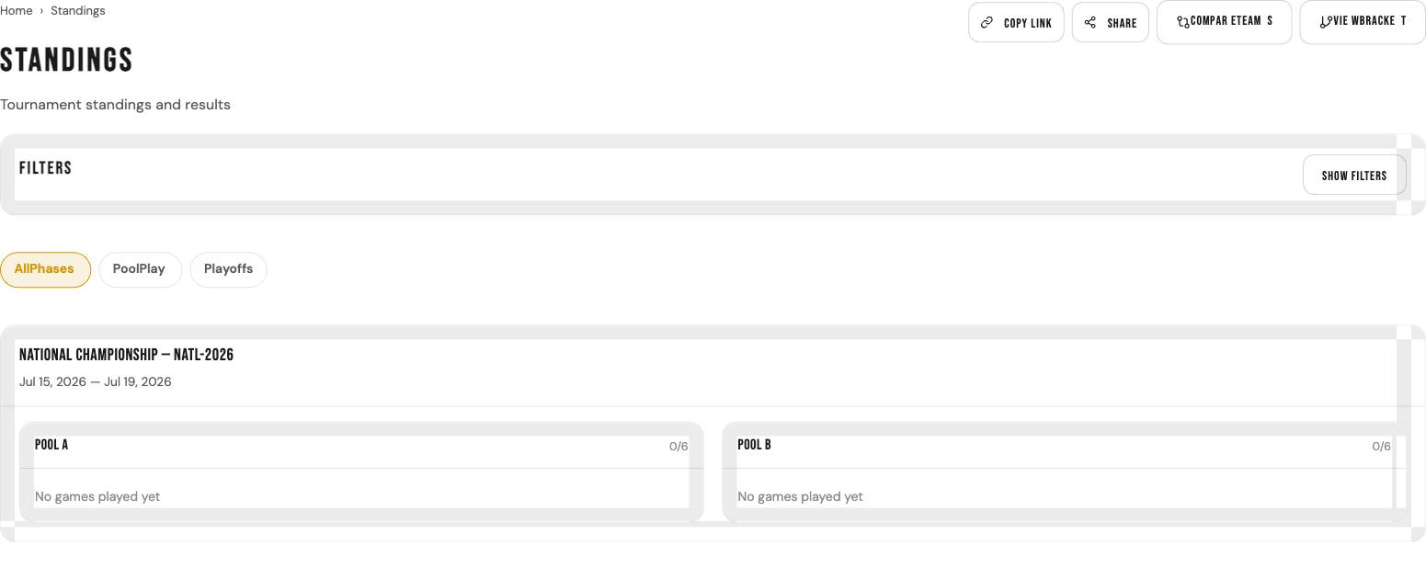Go to Home via breadcrumb
The image size is (1426, 579).
pyautogui.click(x=17, y=11)
